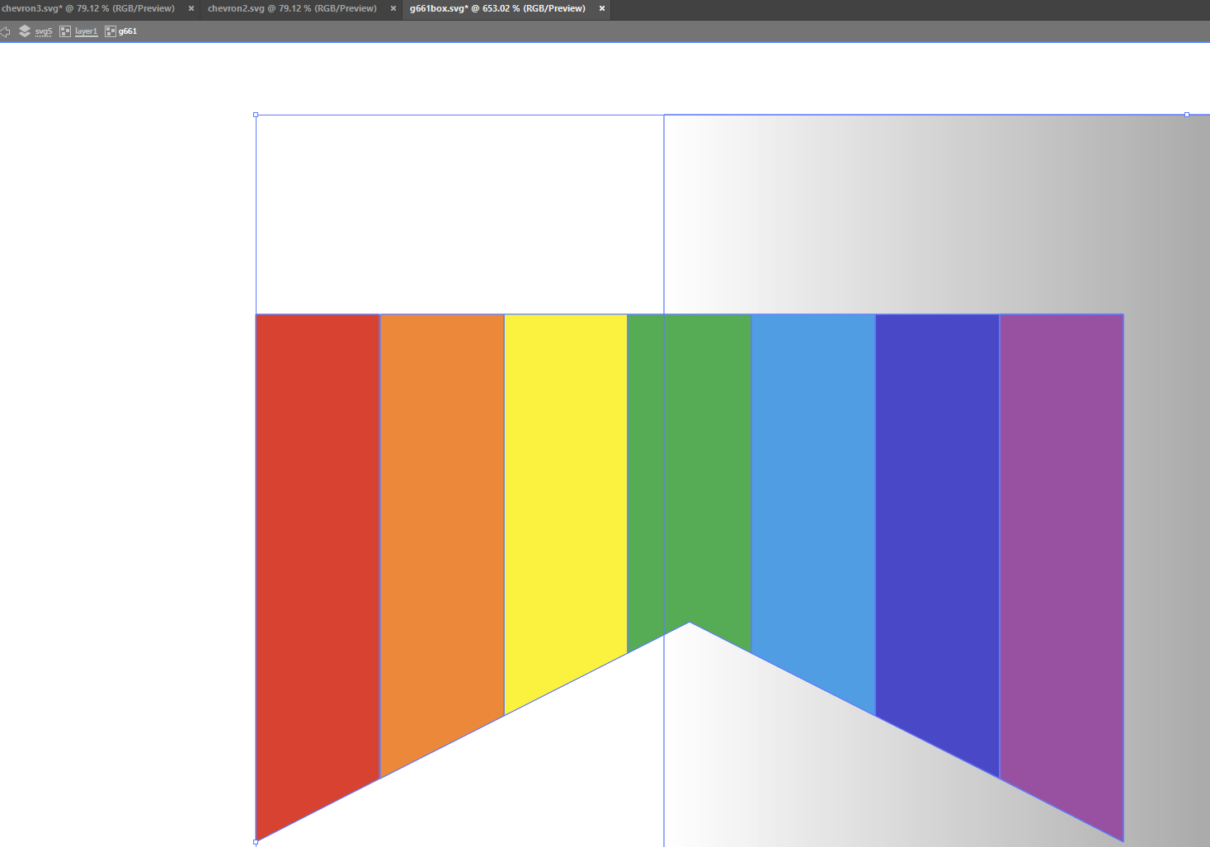Click the group icon beside g661
1210x847 pixels.
110,31
